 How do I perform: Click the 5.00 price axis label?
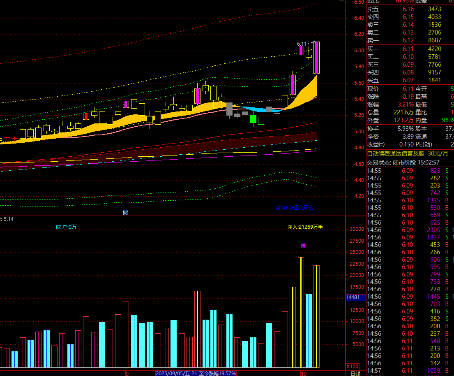pos(359,131)
